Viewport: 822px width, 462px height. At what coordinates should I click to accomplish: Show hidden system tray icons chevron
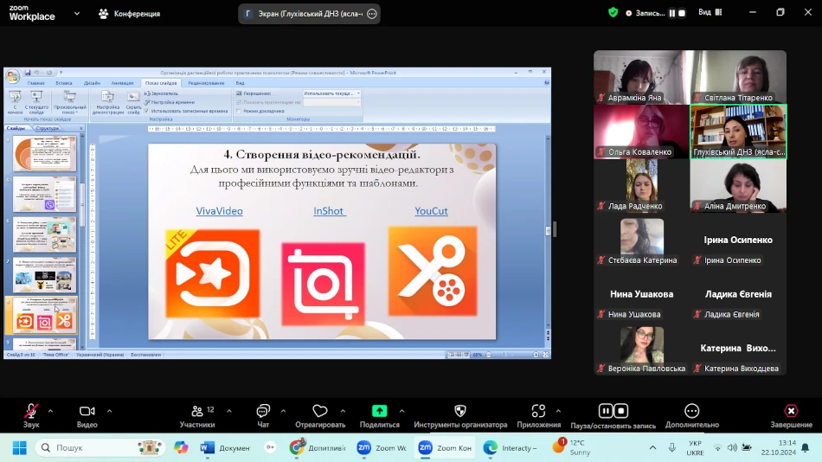(652, 448)
